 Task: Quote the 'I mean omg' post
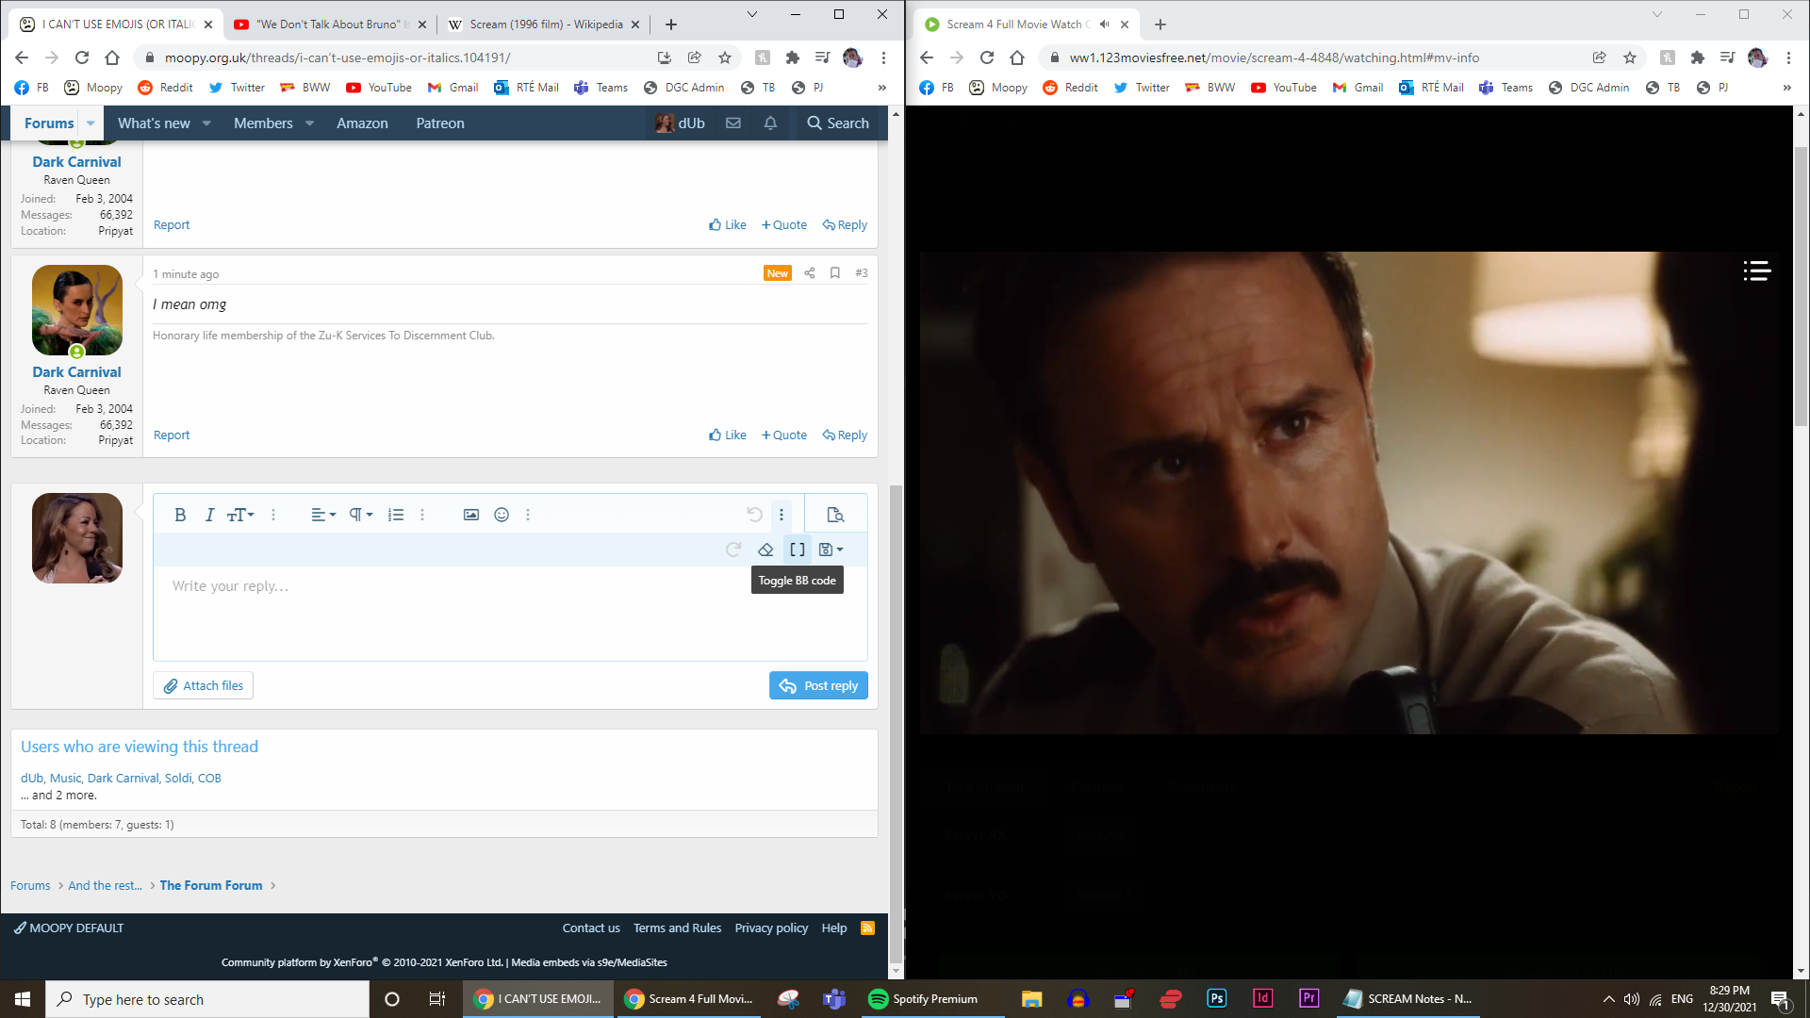[784, 435]
